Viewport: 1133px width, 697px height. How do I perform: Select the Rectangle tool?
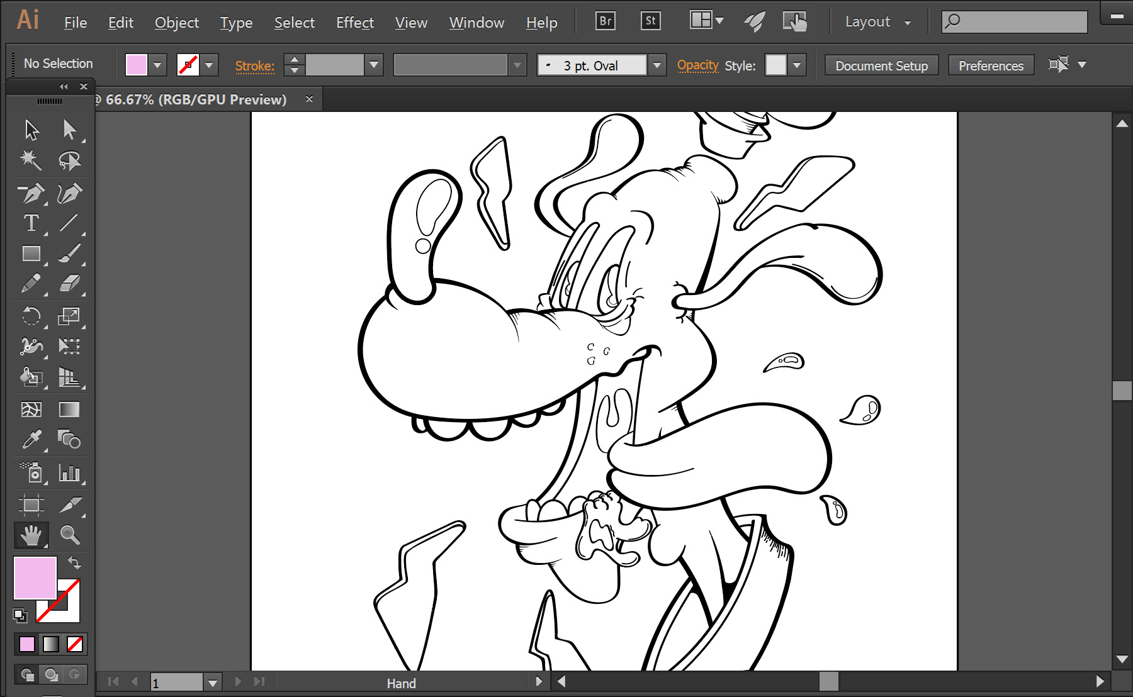(x=31, y=254)
